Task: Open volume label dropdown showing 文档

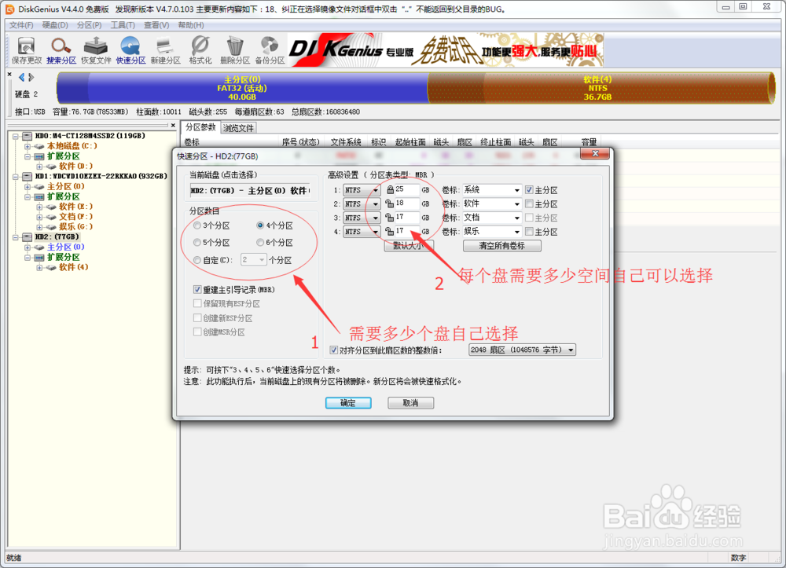Action: tap(517, 218)
